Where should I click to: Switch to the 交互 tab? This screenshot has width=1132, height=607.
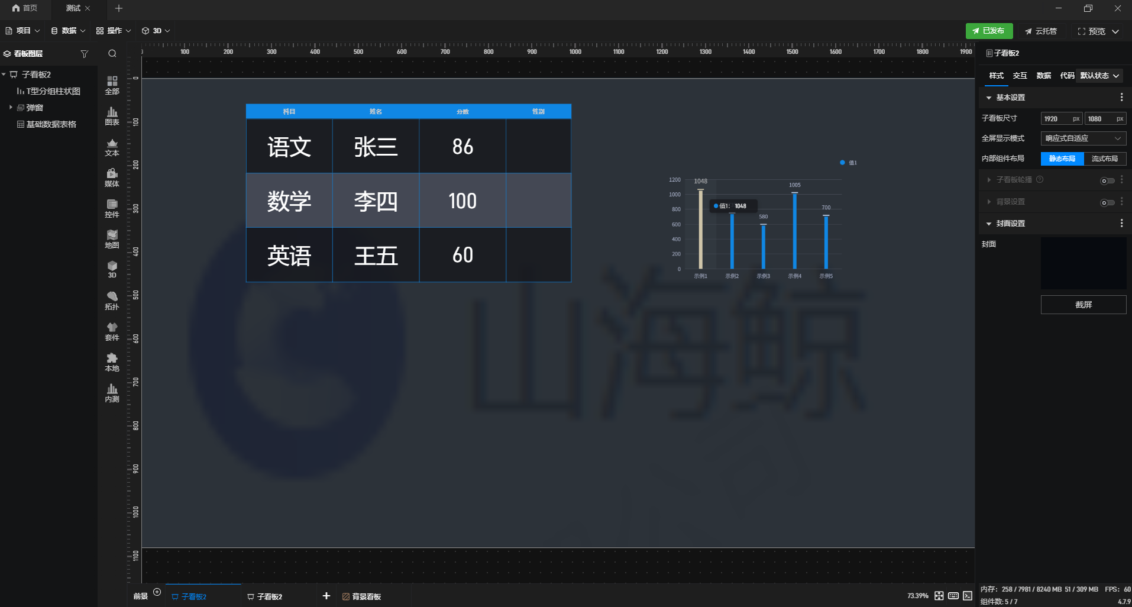pos(1020,76)
